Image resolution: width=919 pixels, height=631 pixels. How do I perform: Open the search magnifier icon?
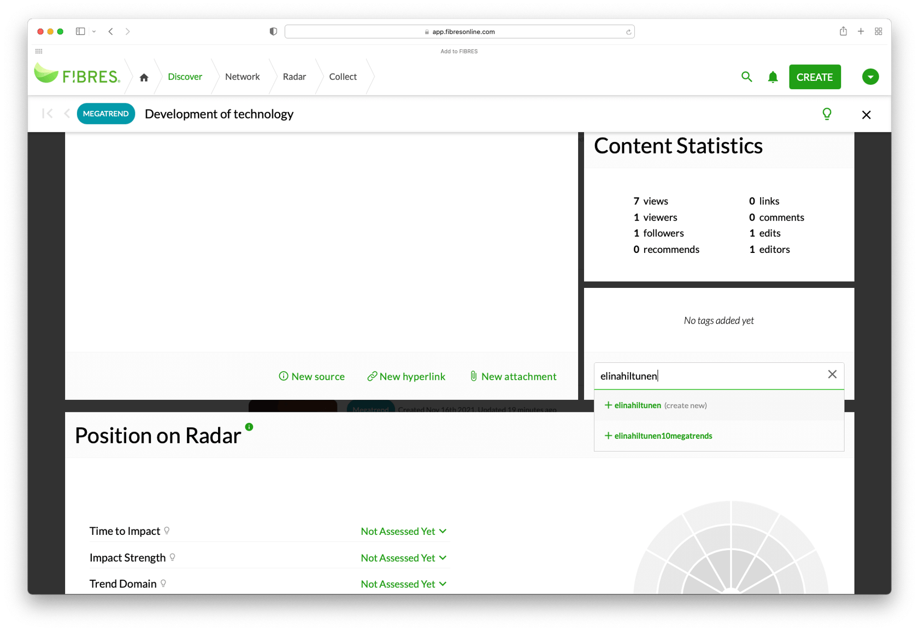pyautogui.click(x=747, y=77)
